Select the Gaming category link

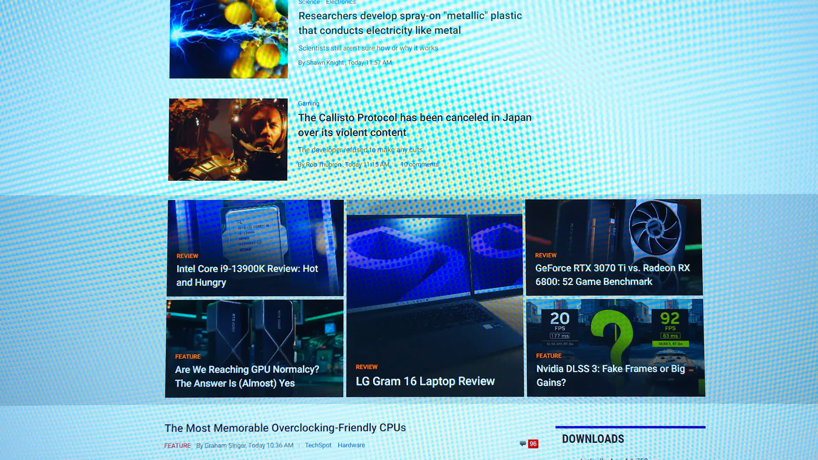click(x=308, y=103)
